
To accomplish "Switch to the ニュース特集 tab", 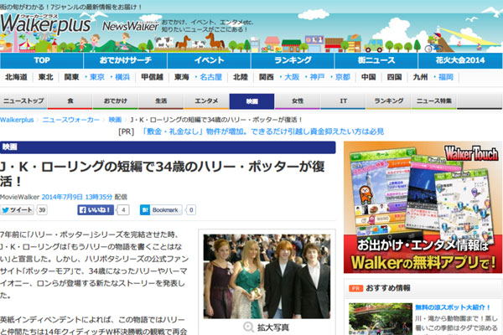I will [x=434, y=101].
